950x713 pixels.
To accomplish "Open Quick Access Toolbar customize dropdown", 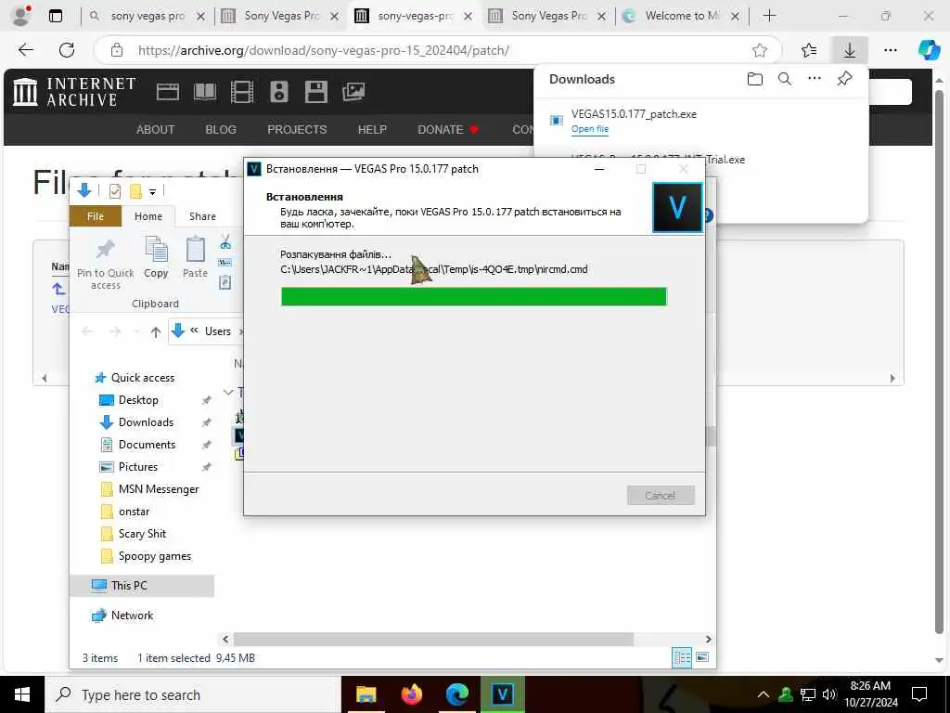I will coord(153,191).
